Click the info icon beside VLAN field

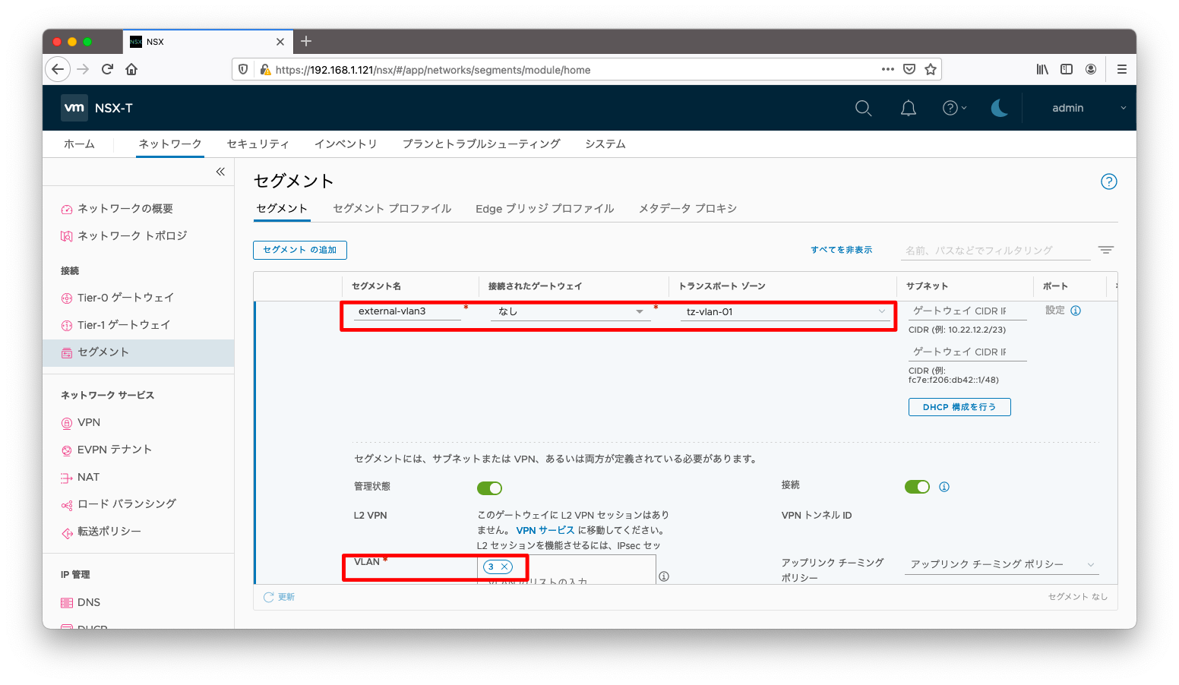663,576
